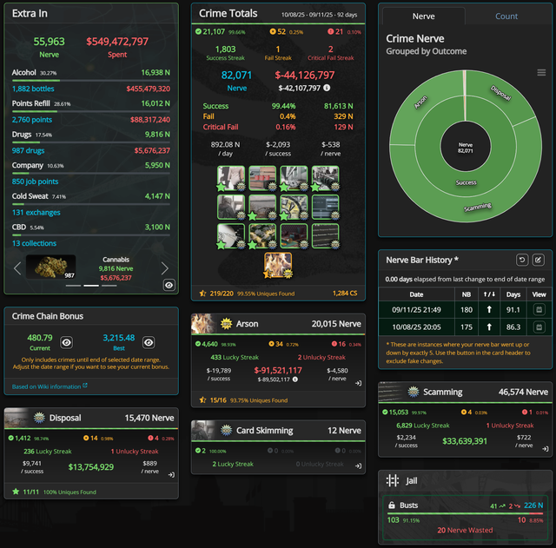Click the date range 10/08/25 - 09/11/25 text
This screenshot has width=556, height=548.
[x=319, y=15]
